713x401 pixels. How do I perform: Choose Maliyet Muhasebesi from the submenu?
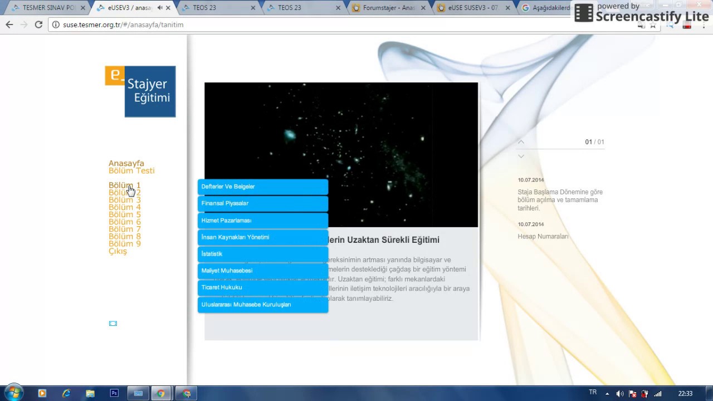coord(263,271)
